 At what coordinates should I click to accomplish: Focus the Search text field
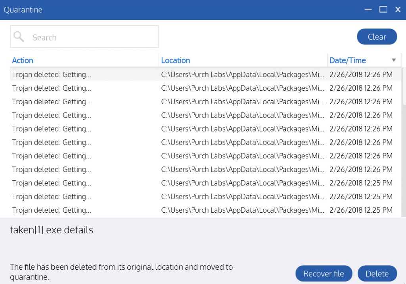coord(91,37)
